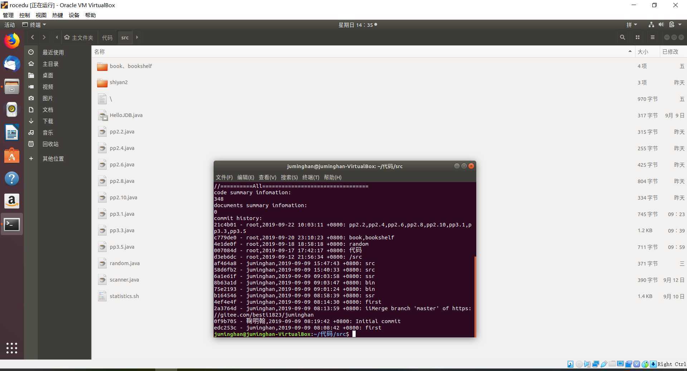
Task: Open the Help icon in dock
Action: click(12, 178)
